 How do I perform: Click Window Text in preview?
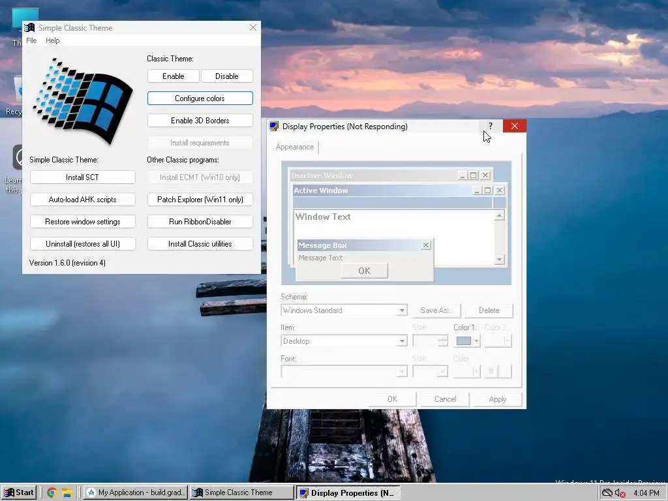(x=323, y=217)
